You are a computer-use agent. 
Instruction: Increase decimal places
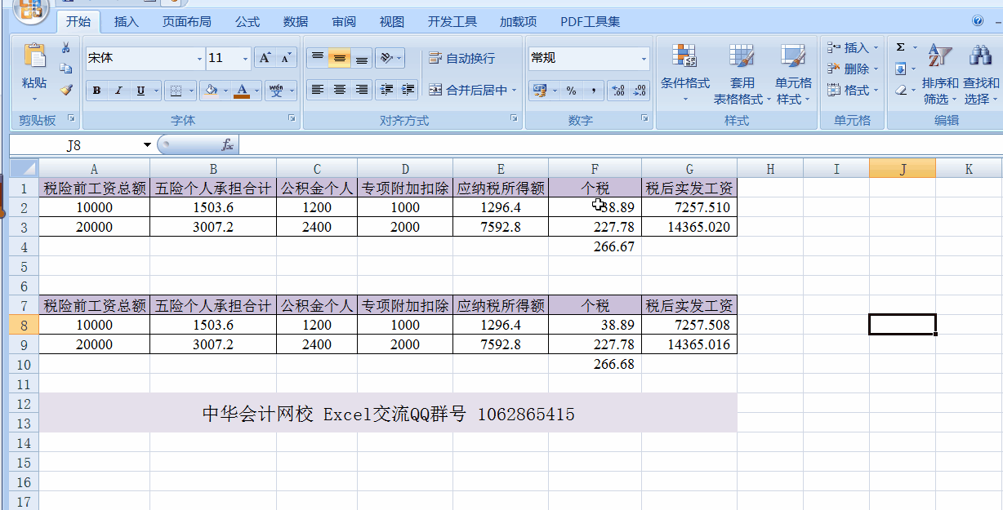[x=618, y=91]
